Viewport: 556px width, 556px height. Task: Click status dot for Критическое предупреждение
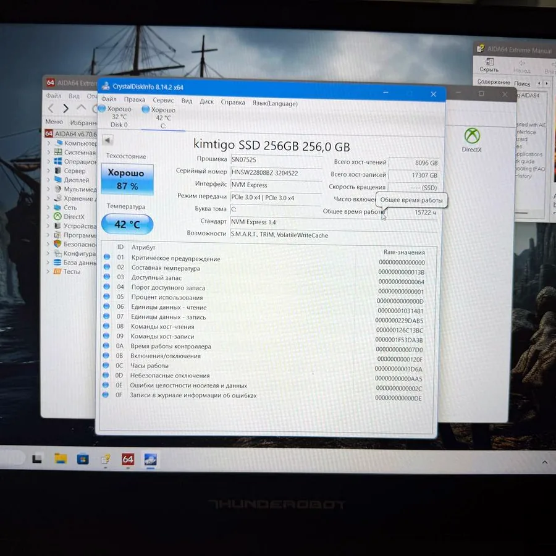[107, 257]
